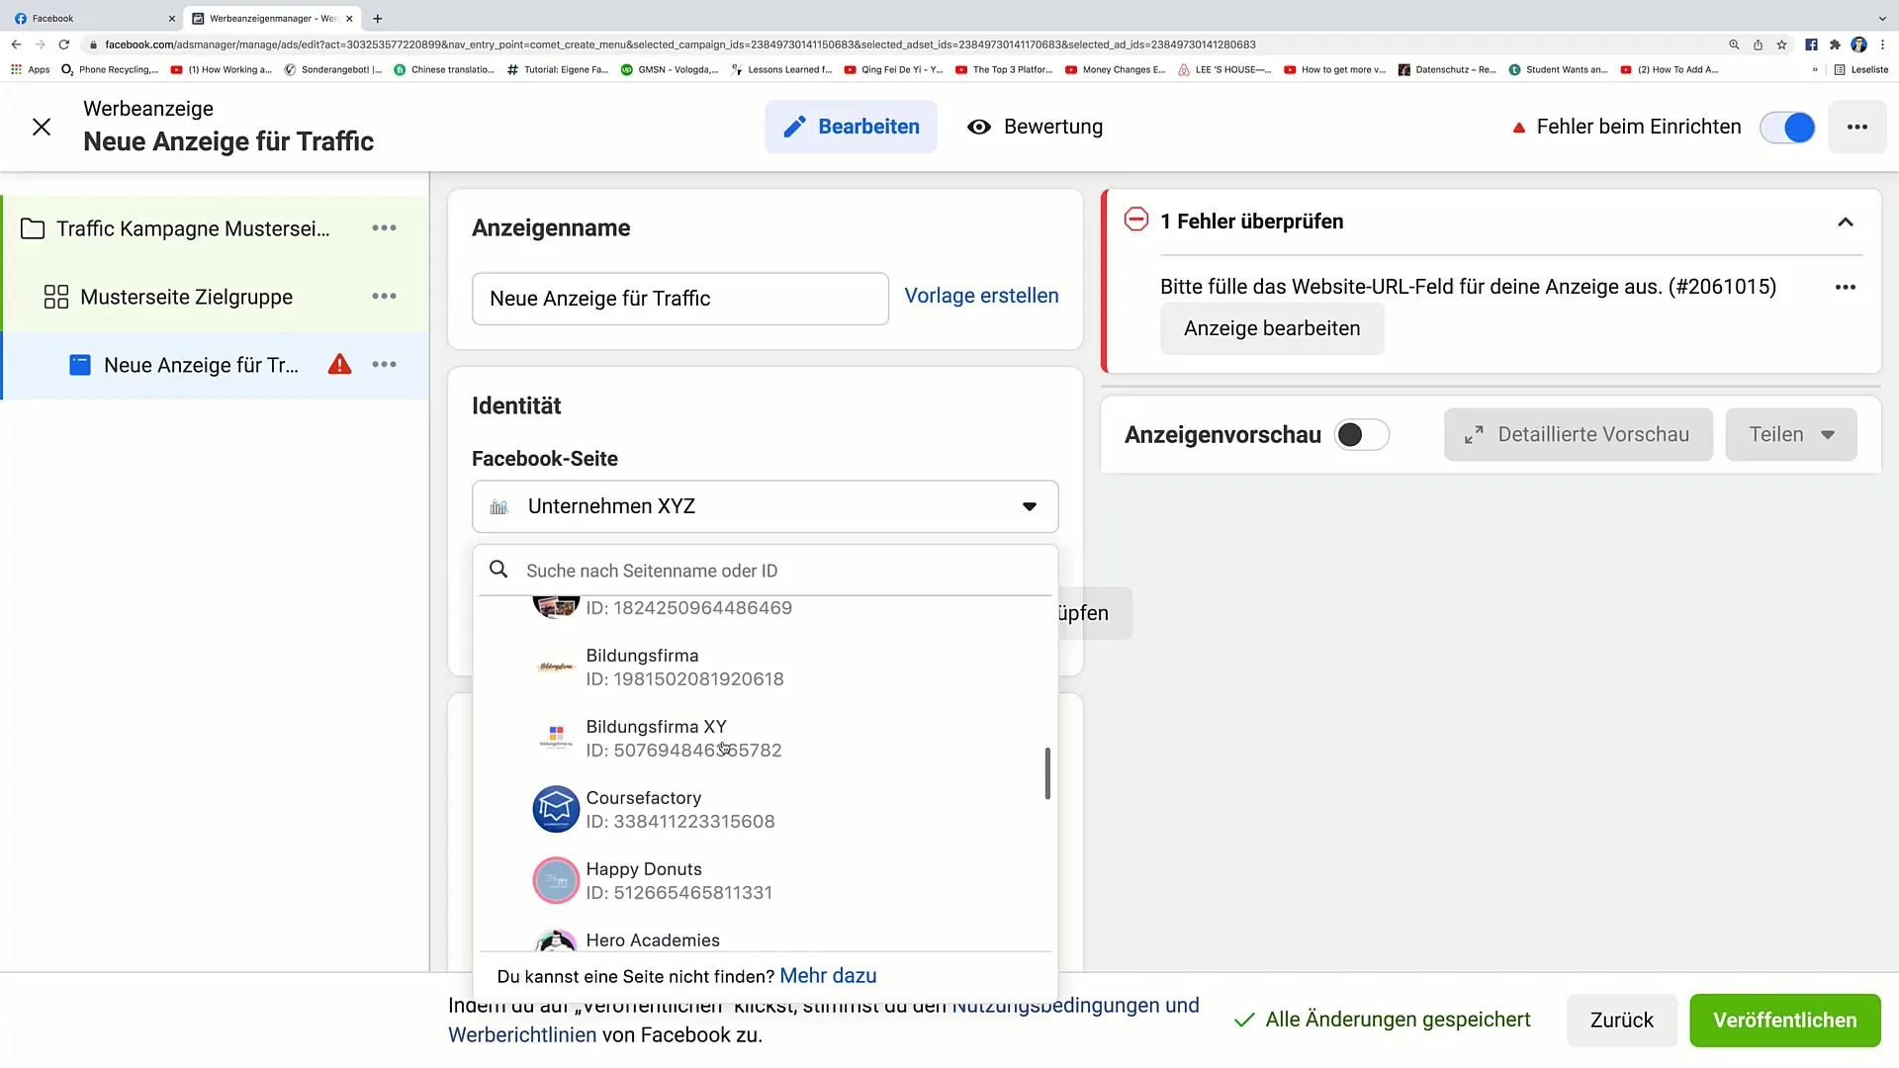This screenshot has height=1068, width=1899.
Task: Click the three-dot menu icon on Traffic Kampagne
Action: pos(385,228)
